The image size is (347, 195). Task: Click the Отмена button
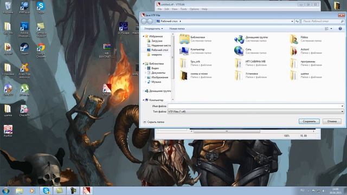pyautogui.click(x=332, y=121)
